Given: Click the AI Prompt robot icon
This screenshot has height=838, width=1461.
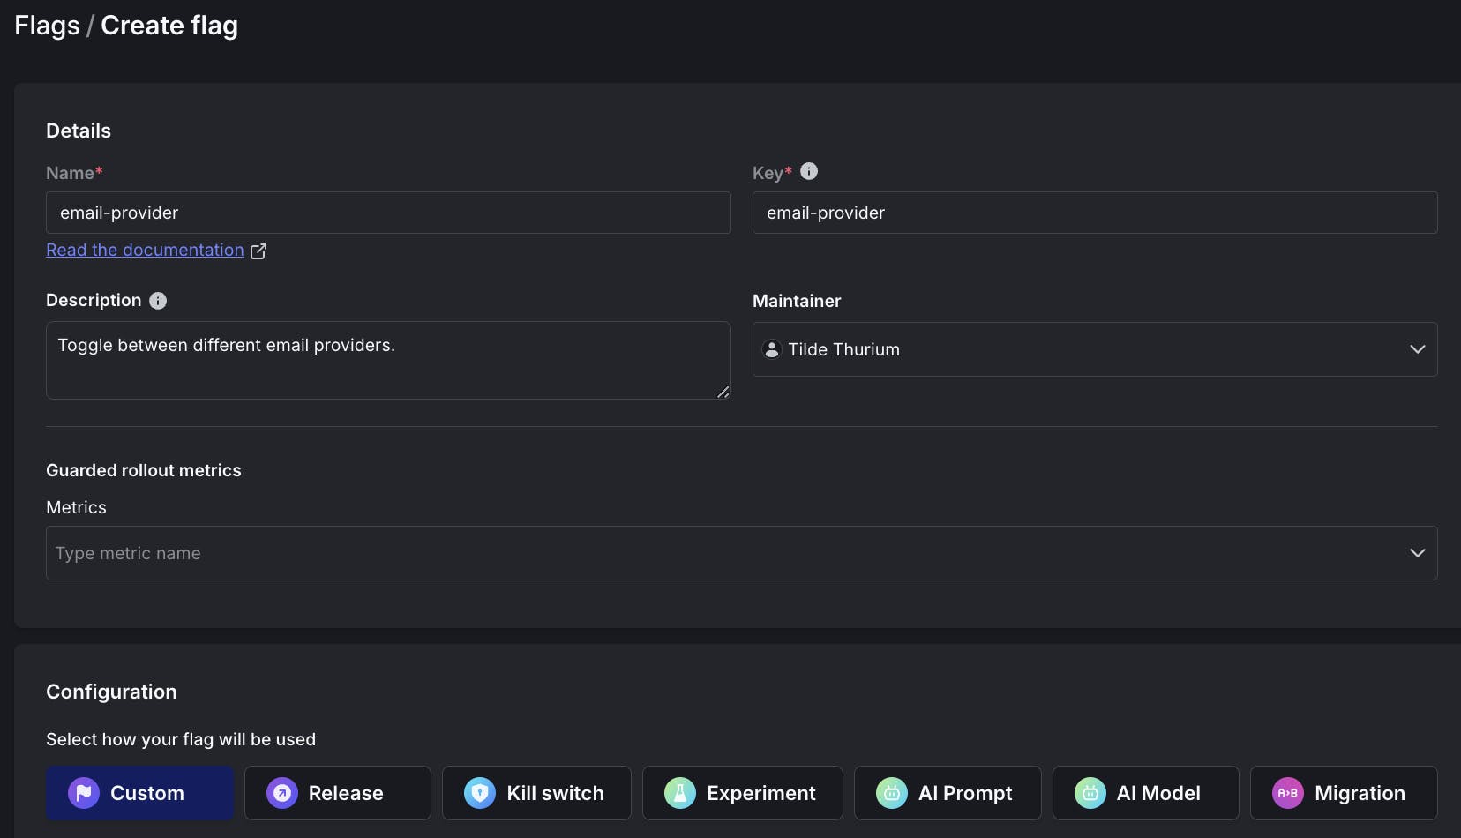Looking at the screenshot, I should [x=892, y=793].
